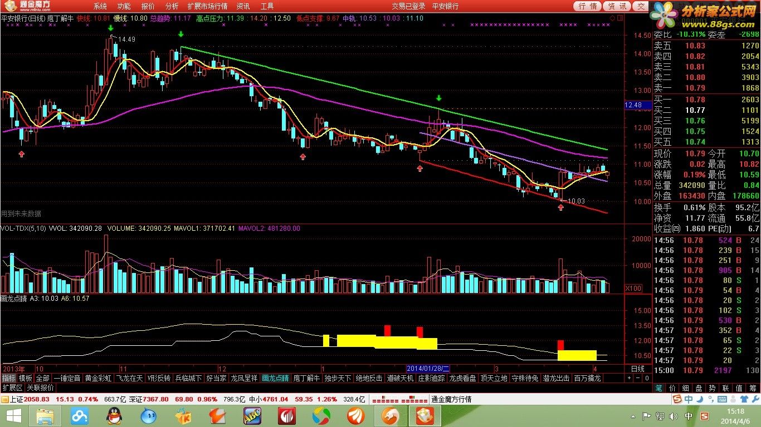The image size is (761, 427).
Task: Open the green-blue swirl taskbar icon
Action: coord(321,416)
